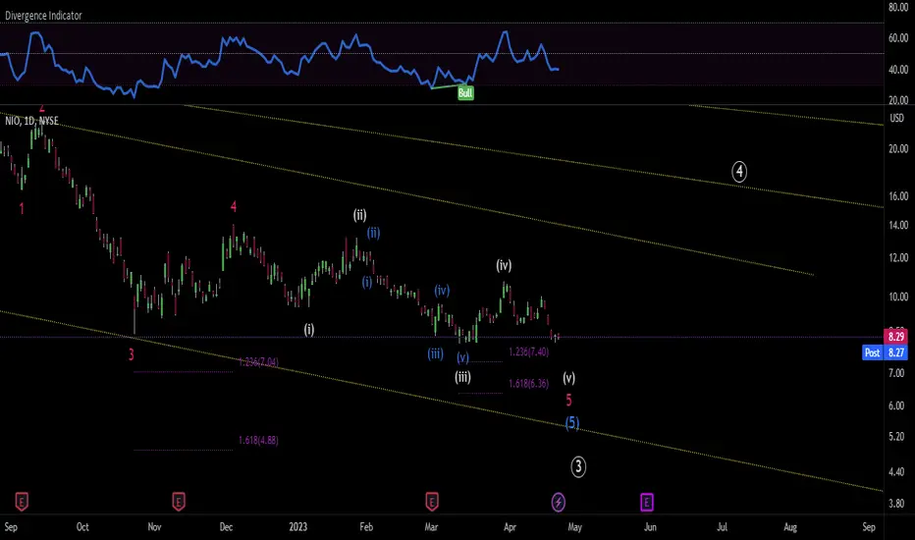Click the Divergence Indicator title
Image resolution: width=915 pixels, height=540 pixels.
click(x=44, y=16)
